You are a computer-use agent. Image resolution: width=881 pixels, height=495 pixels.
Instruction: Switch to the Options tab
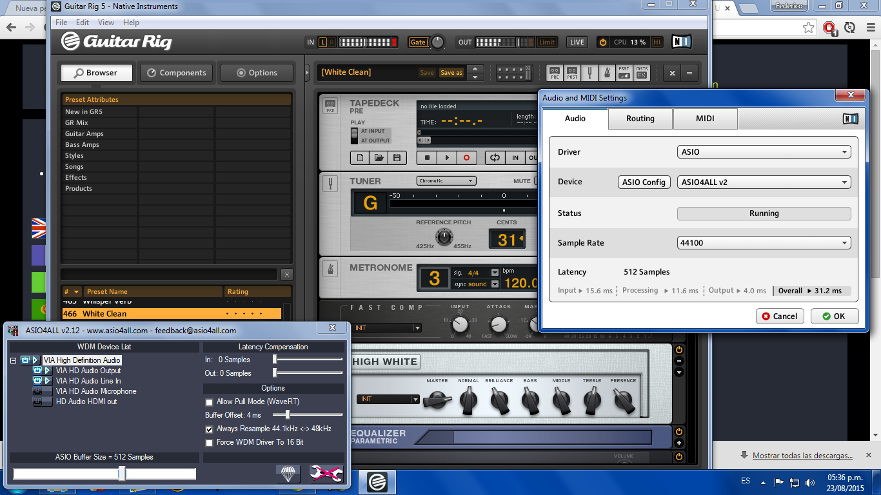click(257, 73)
